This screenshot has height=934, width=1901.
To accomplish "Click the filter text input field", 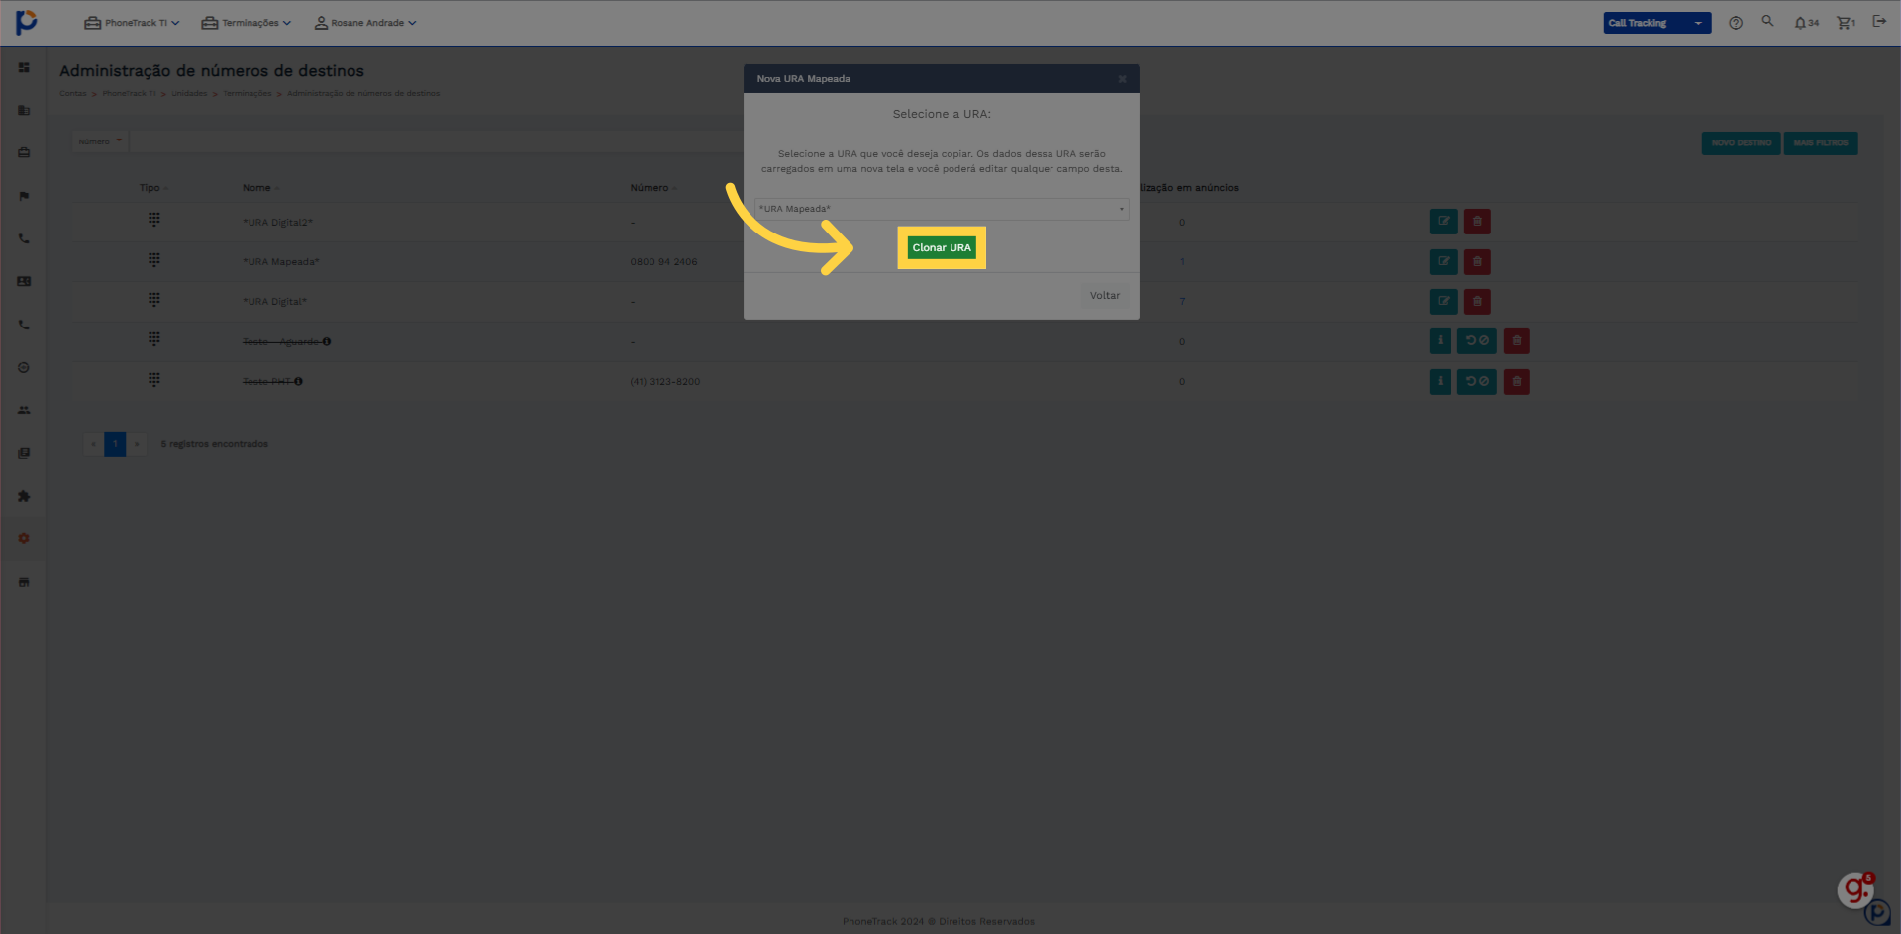I will pyautogui.click(x=436, y=141).
